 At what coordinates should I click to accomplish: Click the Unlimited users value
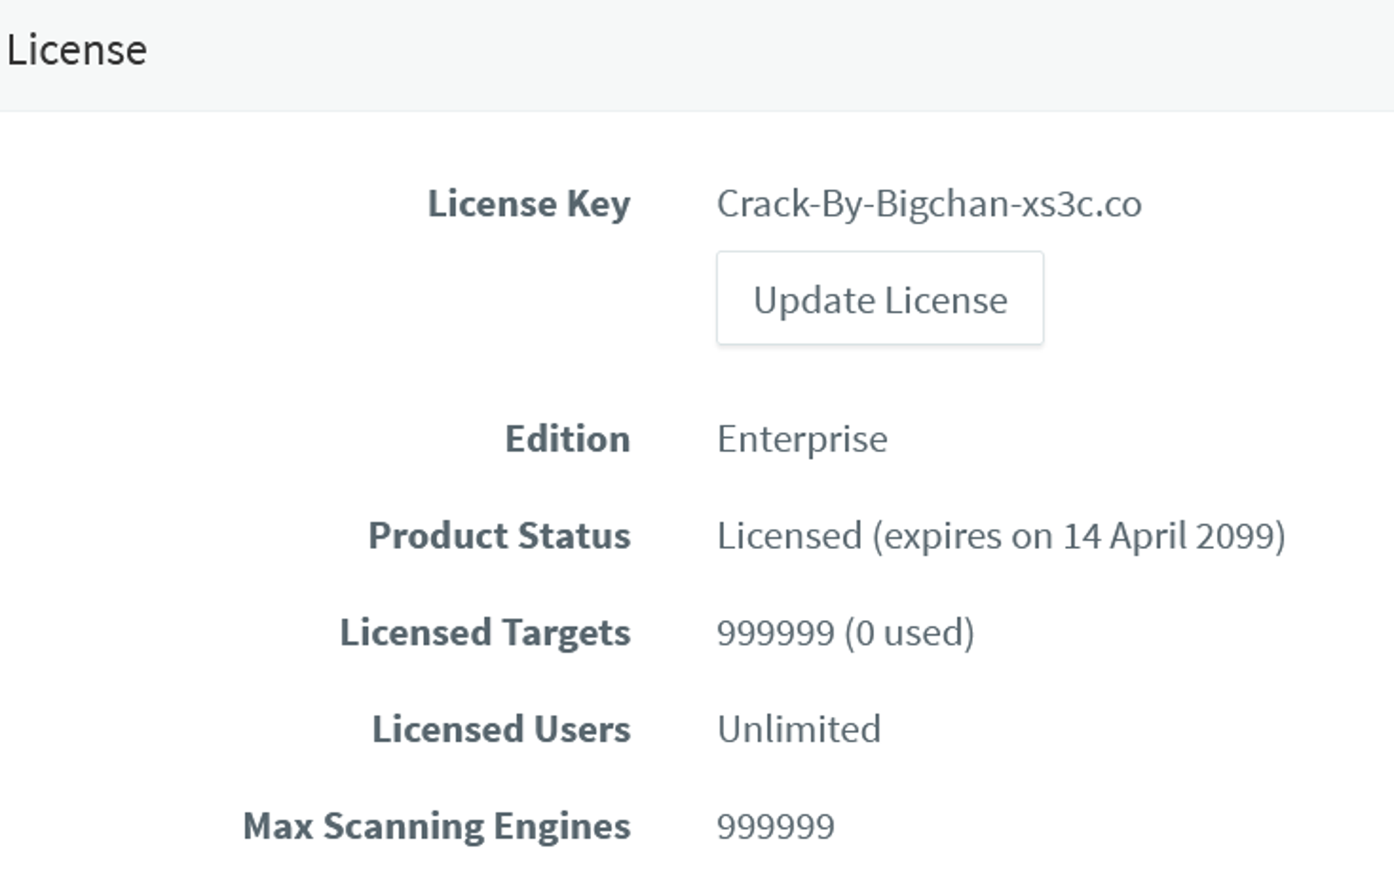[799, 729]
